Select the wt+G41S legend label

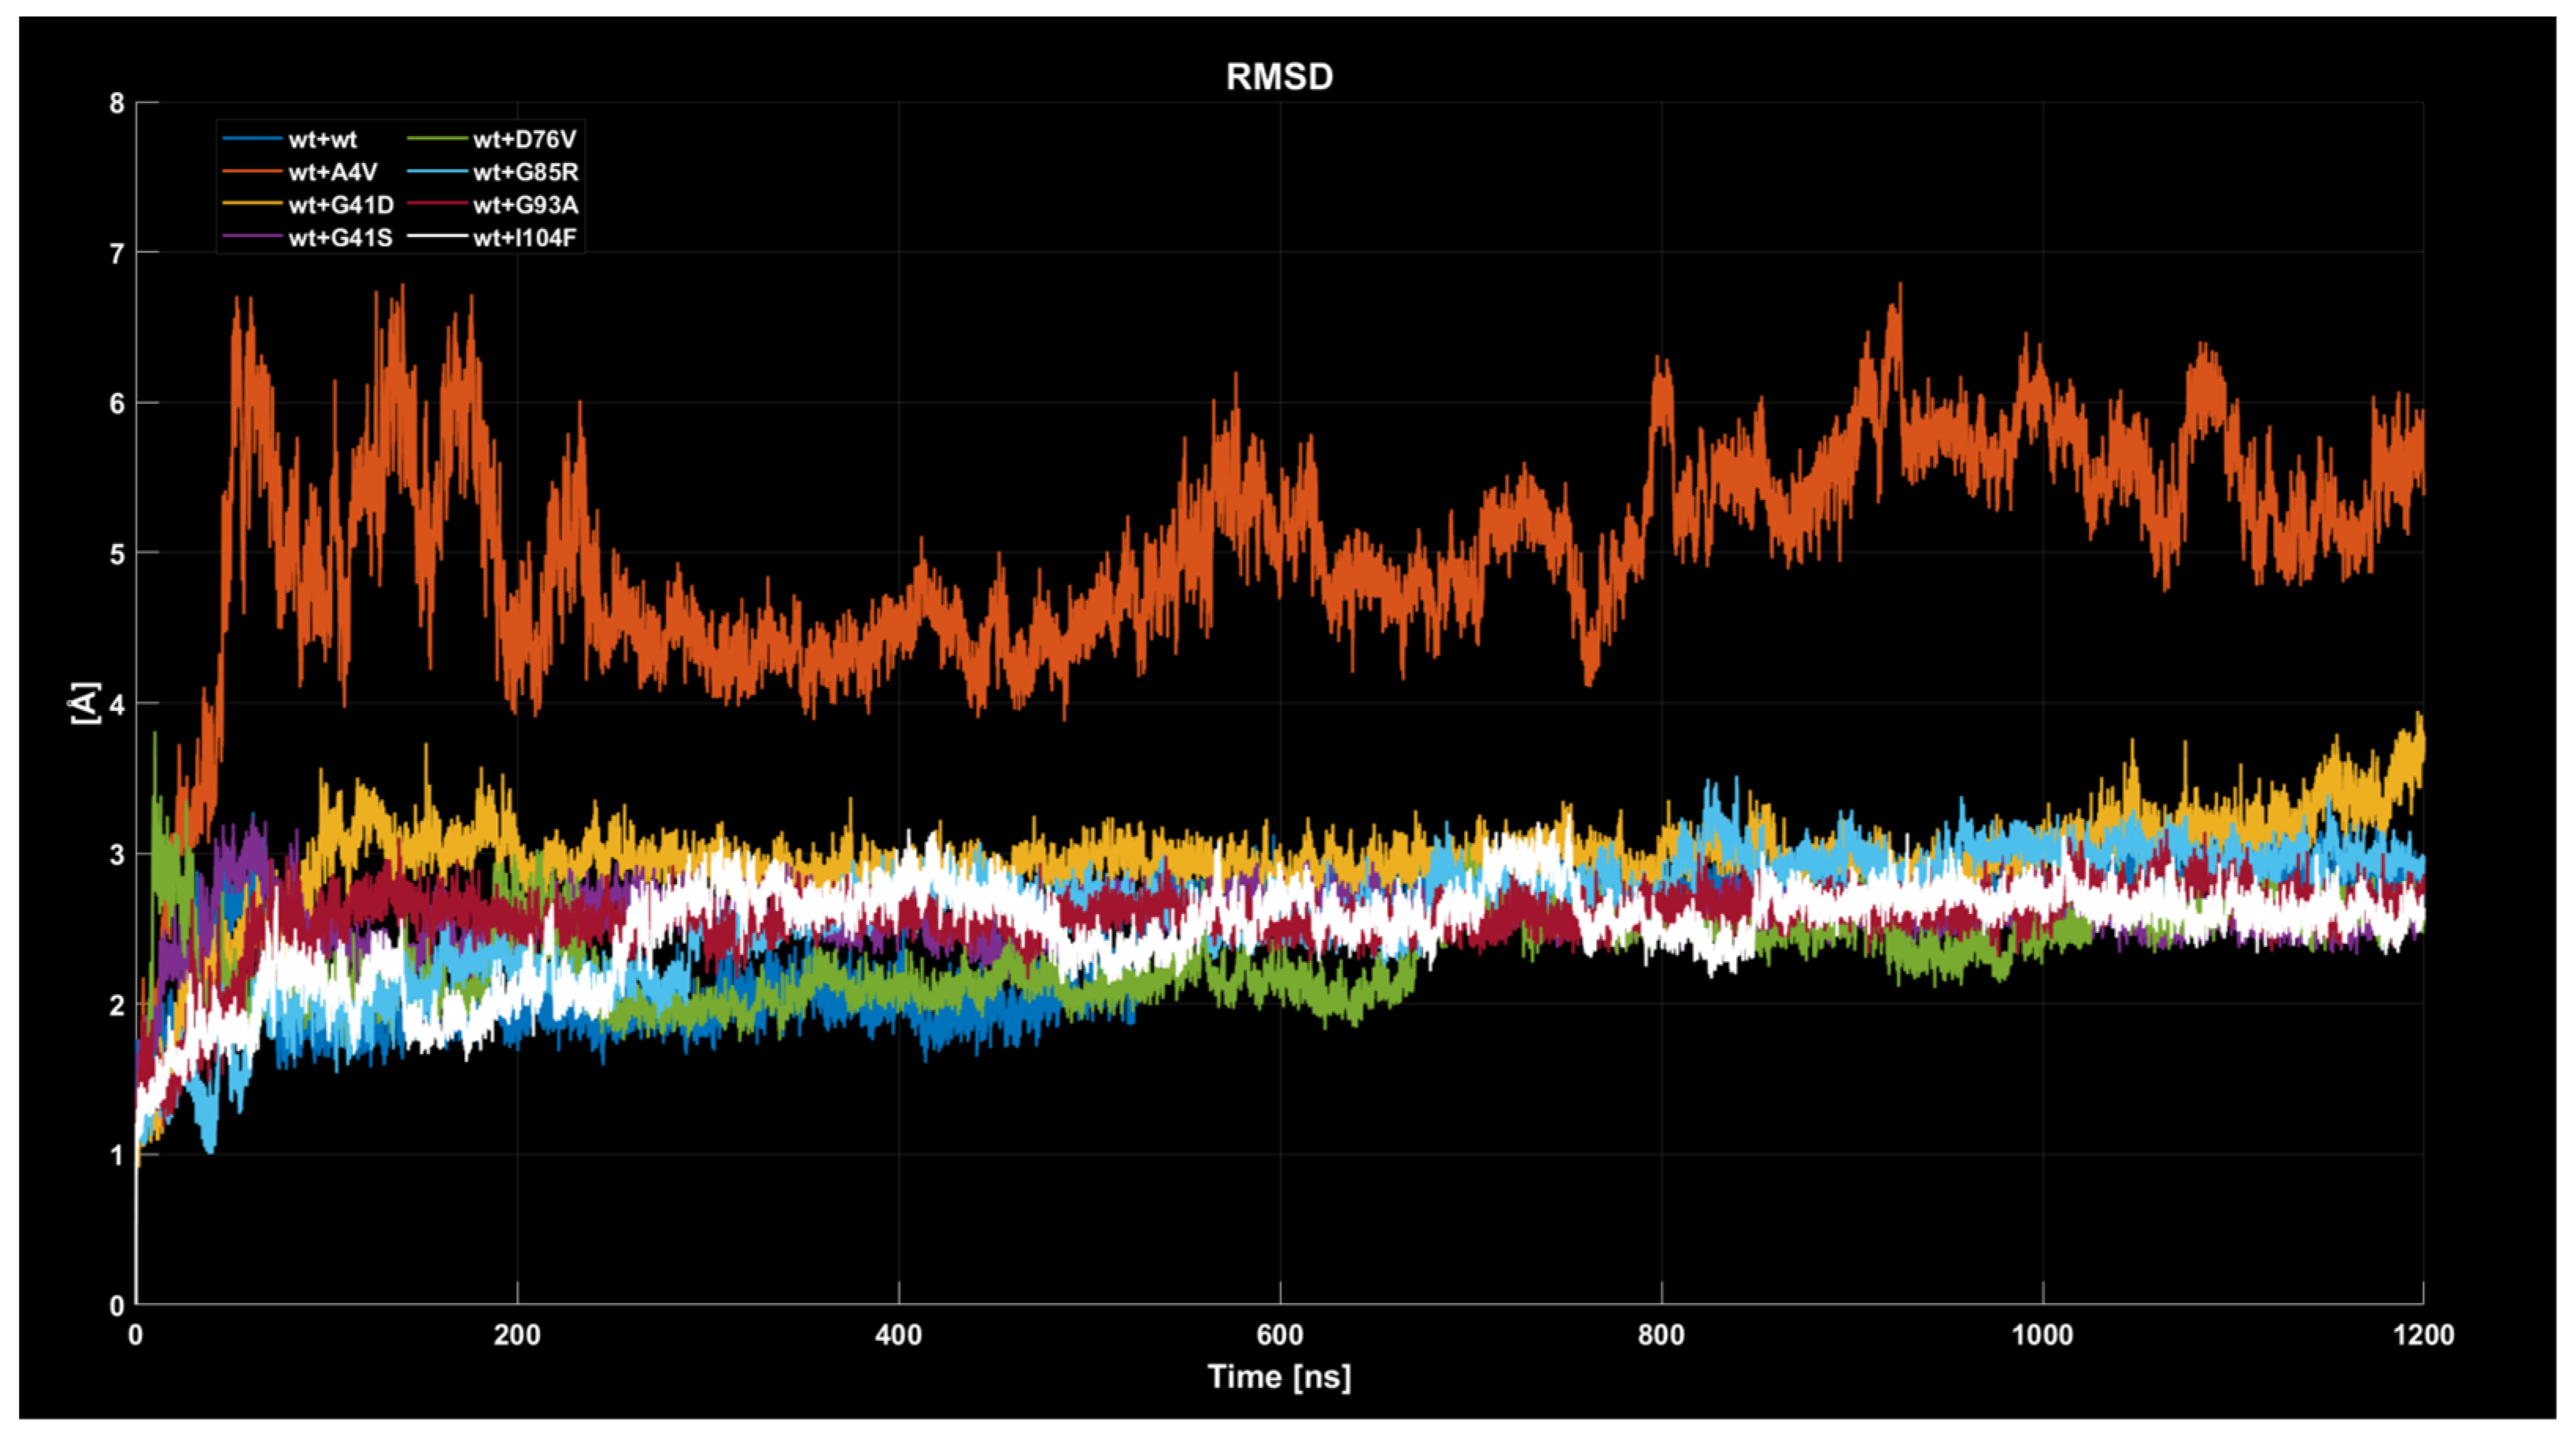[x=340, y=238]
